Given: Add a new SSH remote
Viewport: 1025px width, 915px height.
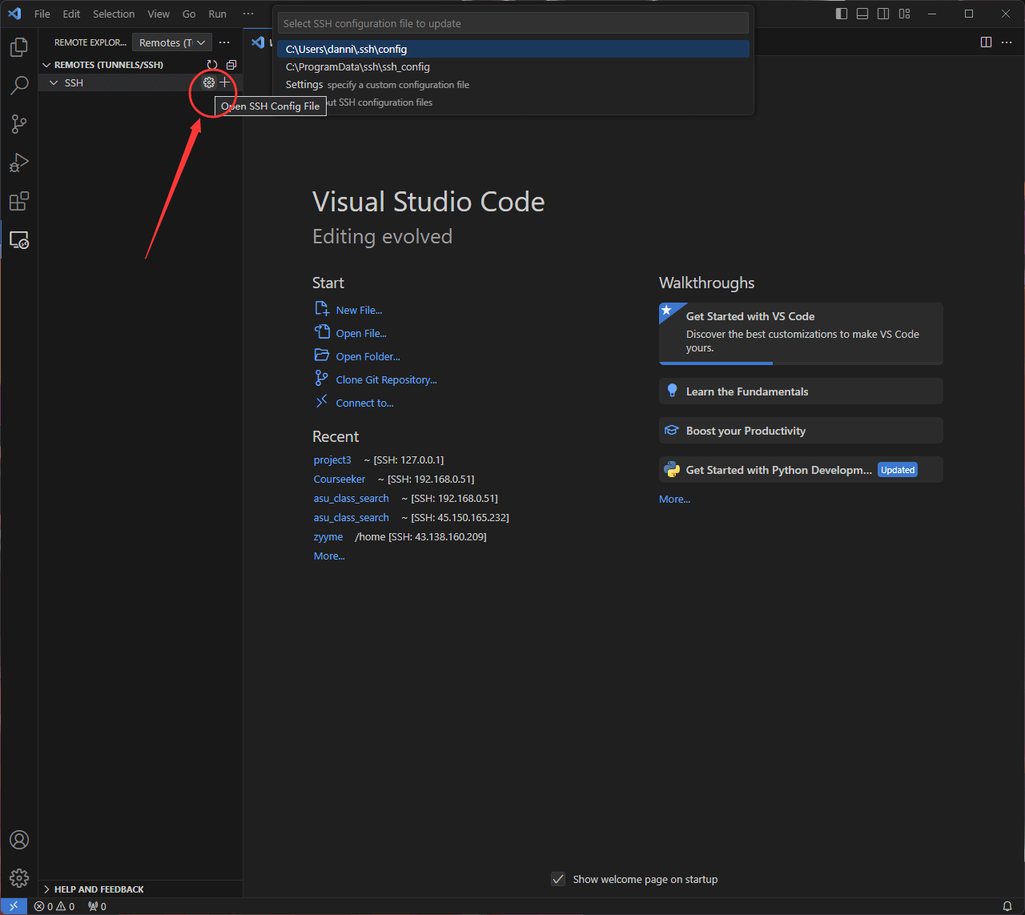Looking at the screenshot, I should click(225, 82).
